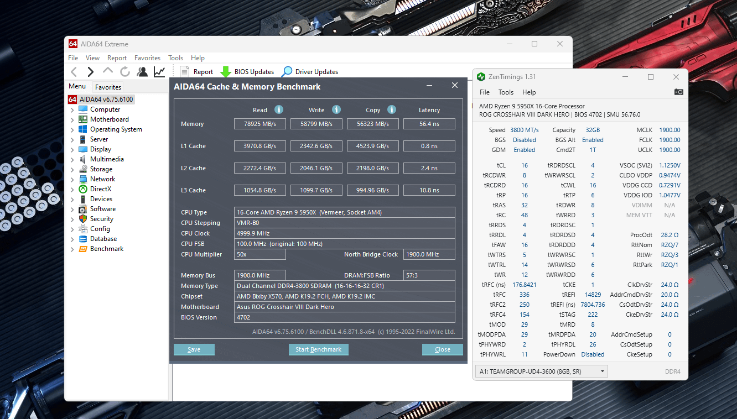The width and height of the screenshot is (737, 419).
Task: Click the Memory Latency 56.4 ns field
Action: 429,124
